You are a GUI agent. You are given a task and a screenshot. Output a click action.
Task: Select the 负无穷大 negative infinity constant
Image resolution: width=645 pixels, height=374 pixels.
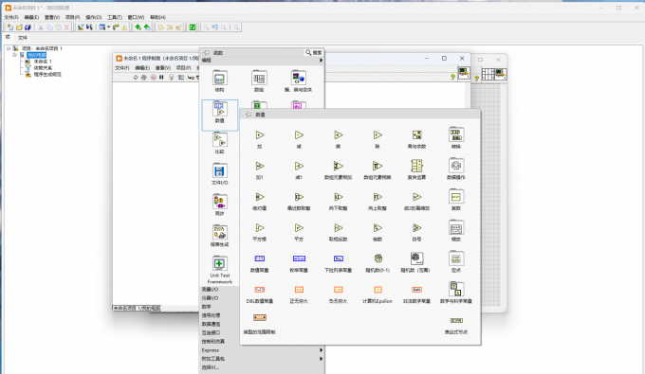(x=338, y=290)
